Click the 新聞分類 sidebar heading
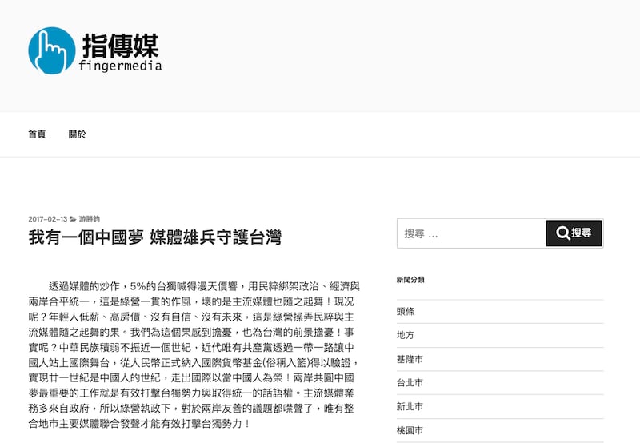Image resolution: width=640 pixels, height=443 pixels. [x=410, y=280]
